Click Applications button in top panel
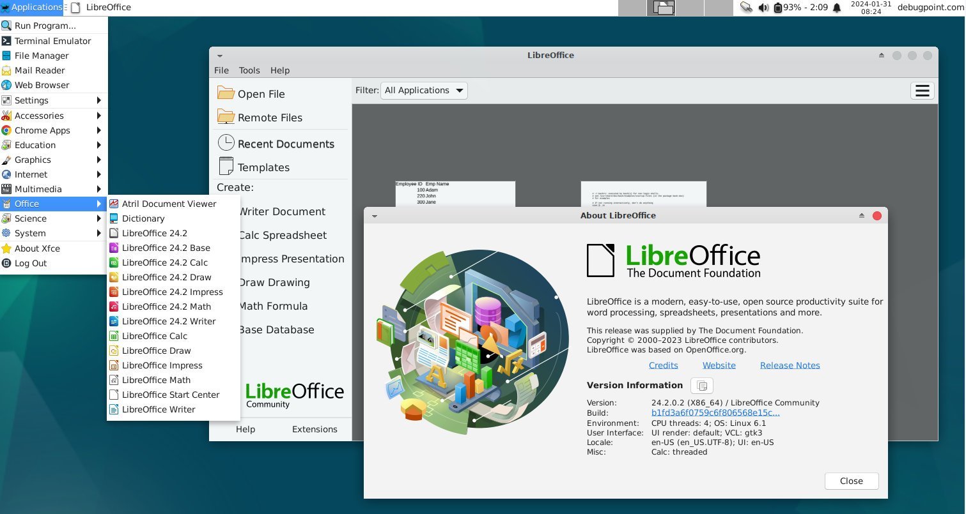Image resolution: width=966 pixels, height=514 pixels. click(32, 8)
